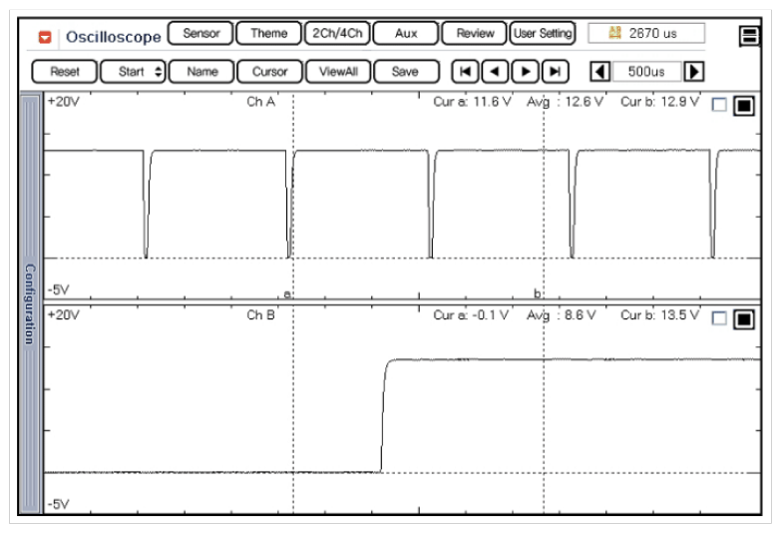Jump to first record with skip-start button
Image resolution: width=781 pixels, height=533 pixels.
coord(465,72)
